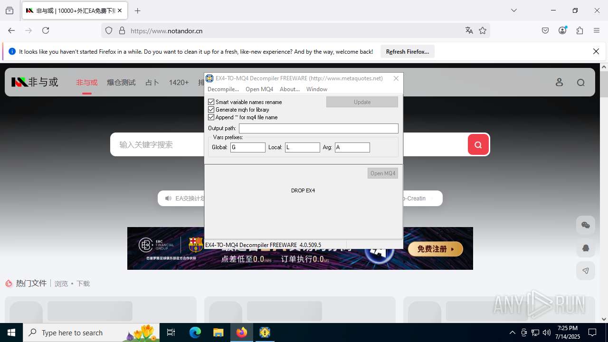Open the site shield tracking protection icon

point(109,30)
